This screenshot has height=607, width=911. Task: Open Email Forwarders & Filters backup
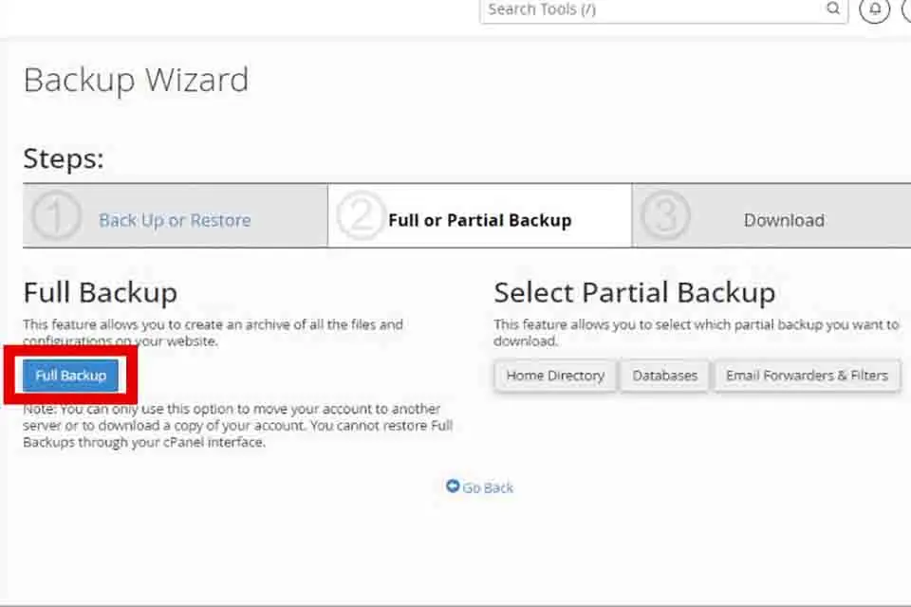coord(807,376)
